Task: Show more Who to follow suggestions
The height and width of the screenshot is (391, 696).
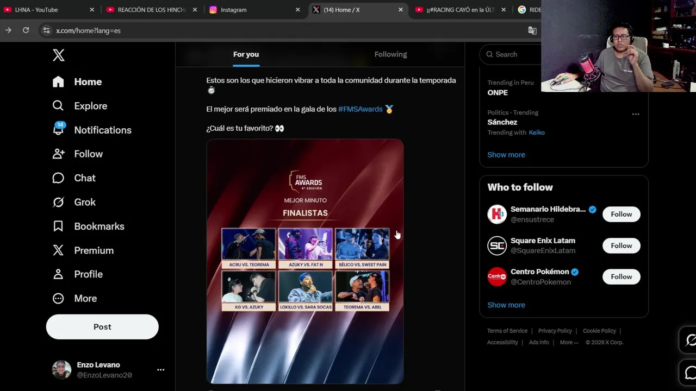Action: (506, 305)
